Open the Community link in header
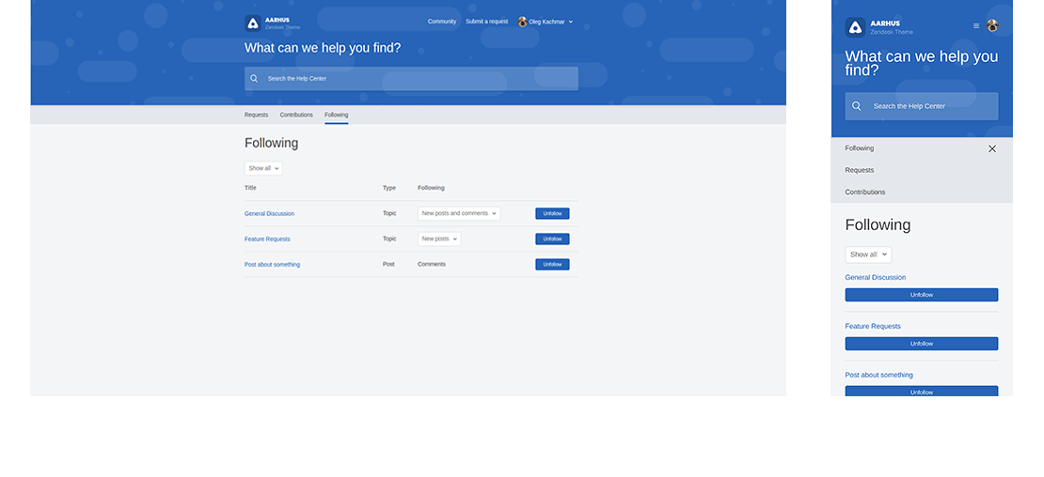The height and width of the screenshot is (477, 1044). click(442, 22)
